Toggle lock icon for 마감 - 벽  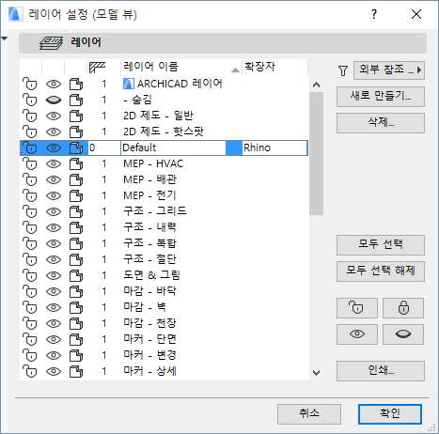coord(30,307)
